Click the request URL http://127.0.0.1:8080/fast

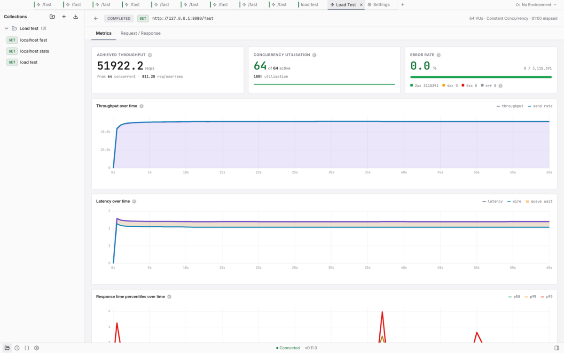tap(182, 19)
